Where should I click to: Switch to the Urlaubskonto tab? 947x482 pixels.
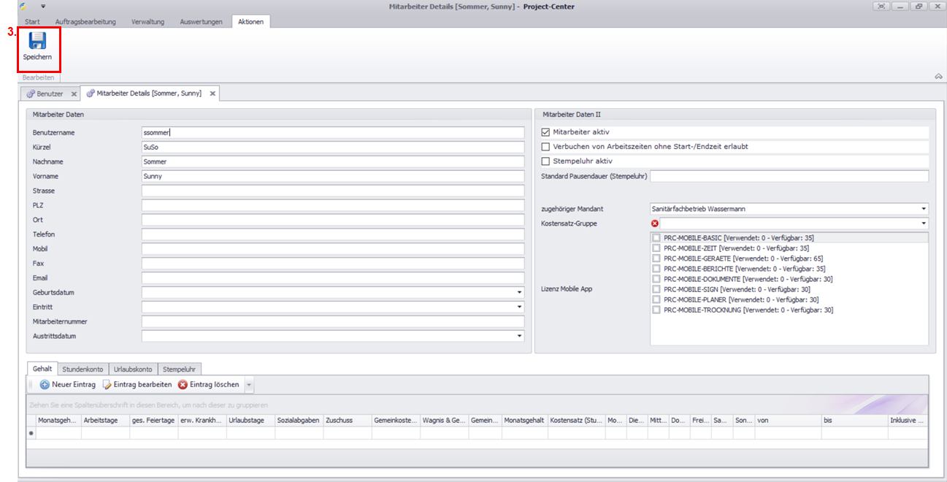click(x=132, y=370)
